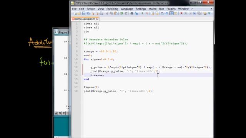Click the 'for sigma=1:0.3:4;' line

[x=99, y=59]
